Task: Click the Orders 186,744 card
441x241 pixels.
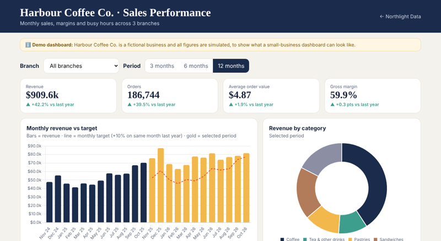Action: 170,96
